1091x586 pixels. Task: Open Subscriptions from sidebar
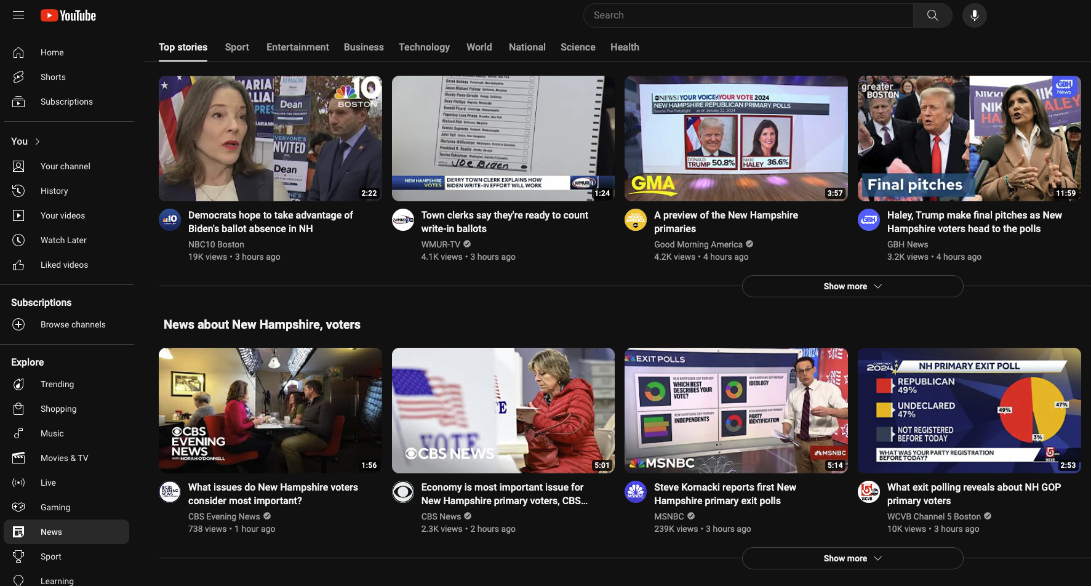(66, 102)
